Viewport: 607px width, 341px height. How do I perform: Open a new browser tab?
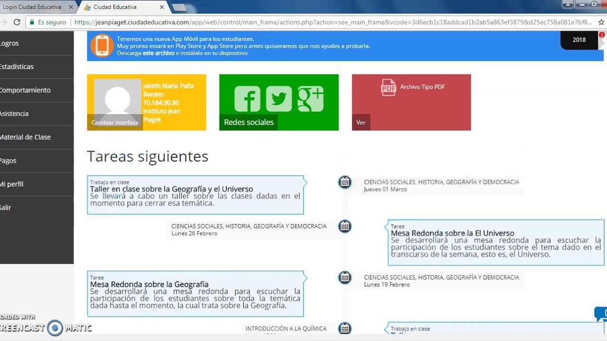tap(179, 8)
